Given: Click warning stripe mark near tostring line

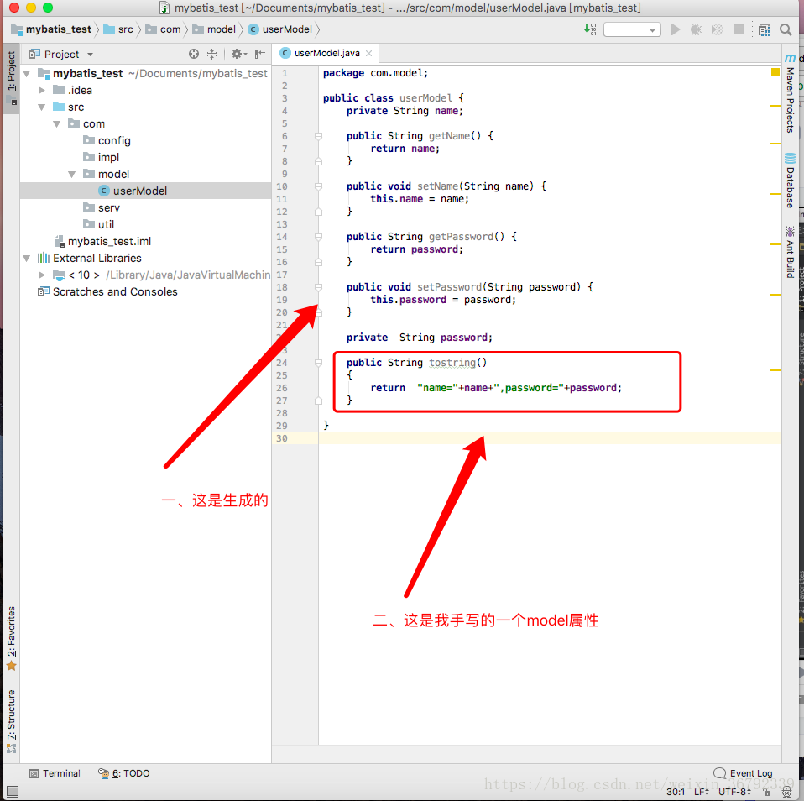Looking at the screenshot, I should [775, 370].
